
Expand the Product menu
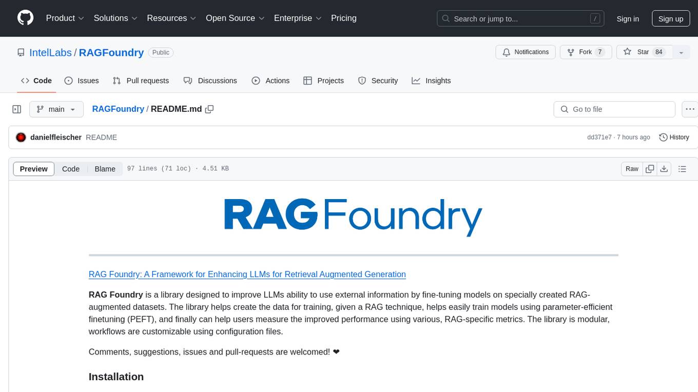65,18
